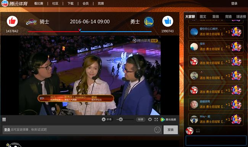Like the Cavaliers with red thumbs-up

click(x=12, y=21)
